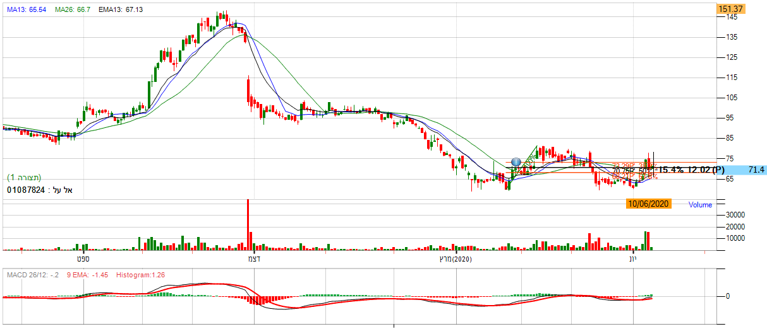Screen dimensions: 767x329
Task: Click the green (תצורה 1) configuration label
Action: (25, 178)
